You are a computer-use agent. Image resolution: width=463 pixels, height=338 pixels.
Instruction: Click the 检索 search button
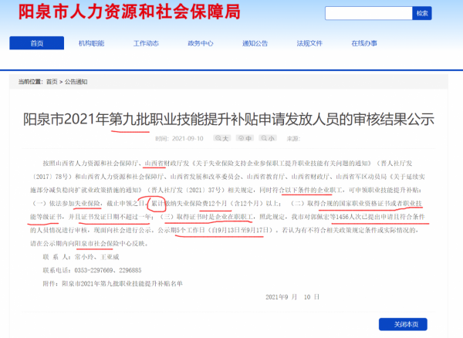click(x=422, y=13)
